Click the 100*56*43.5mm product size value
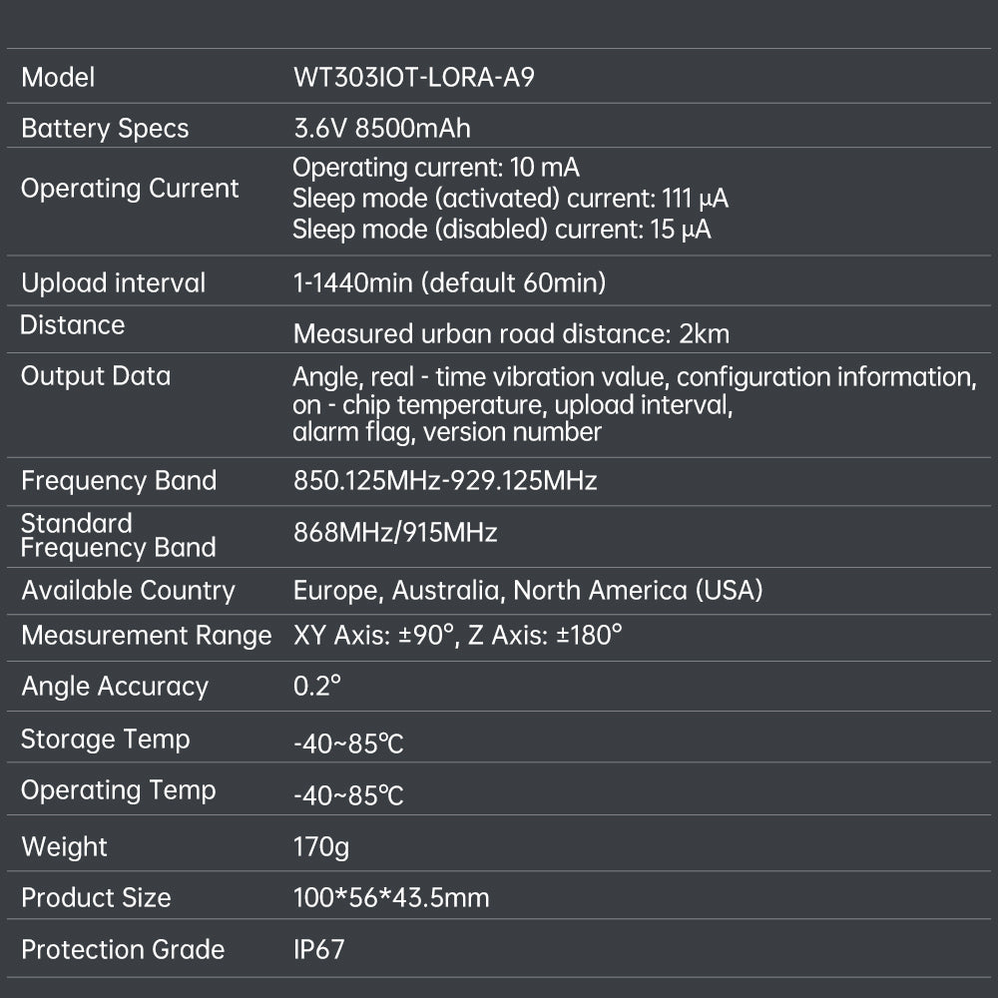 point(391,897)
